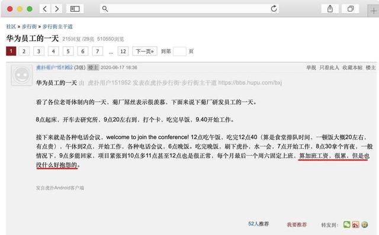Open the 步行街 breadcrumb link
Viewport: 379px width, 235px height.
29,27
